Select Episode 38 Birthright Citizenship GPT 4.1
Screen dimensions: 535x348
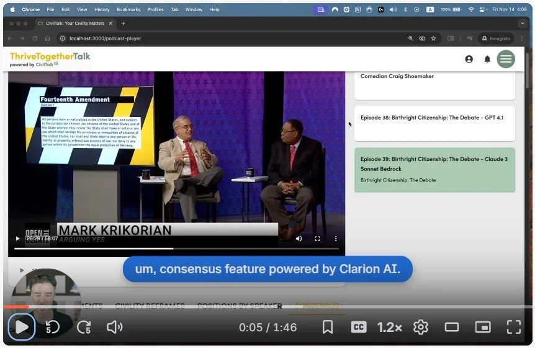(x=434, y=123)
